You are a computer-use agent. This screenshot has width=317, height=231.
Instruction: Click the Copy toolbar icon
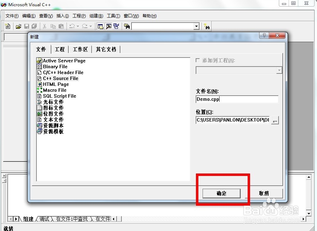(53, 26)
